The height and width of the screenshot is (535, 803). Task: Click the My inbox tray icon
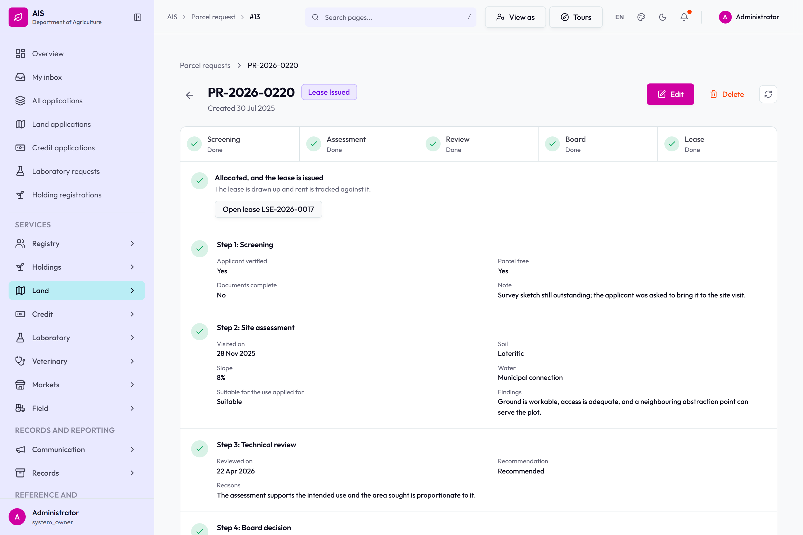coord(20,77)
